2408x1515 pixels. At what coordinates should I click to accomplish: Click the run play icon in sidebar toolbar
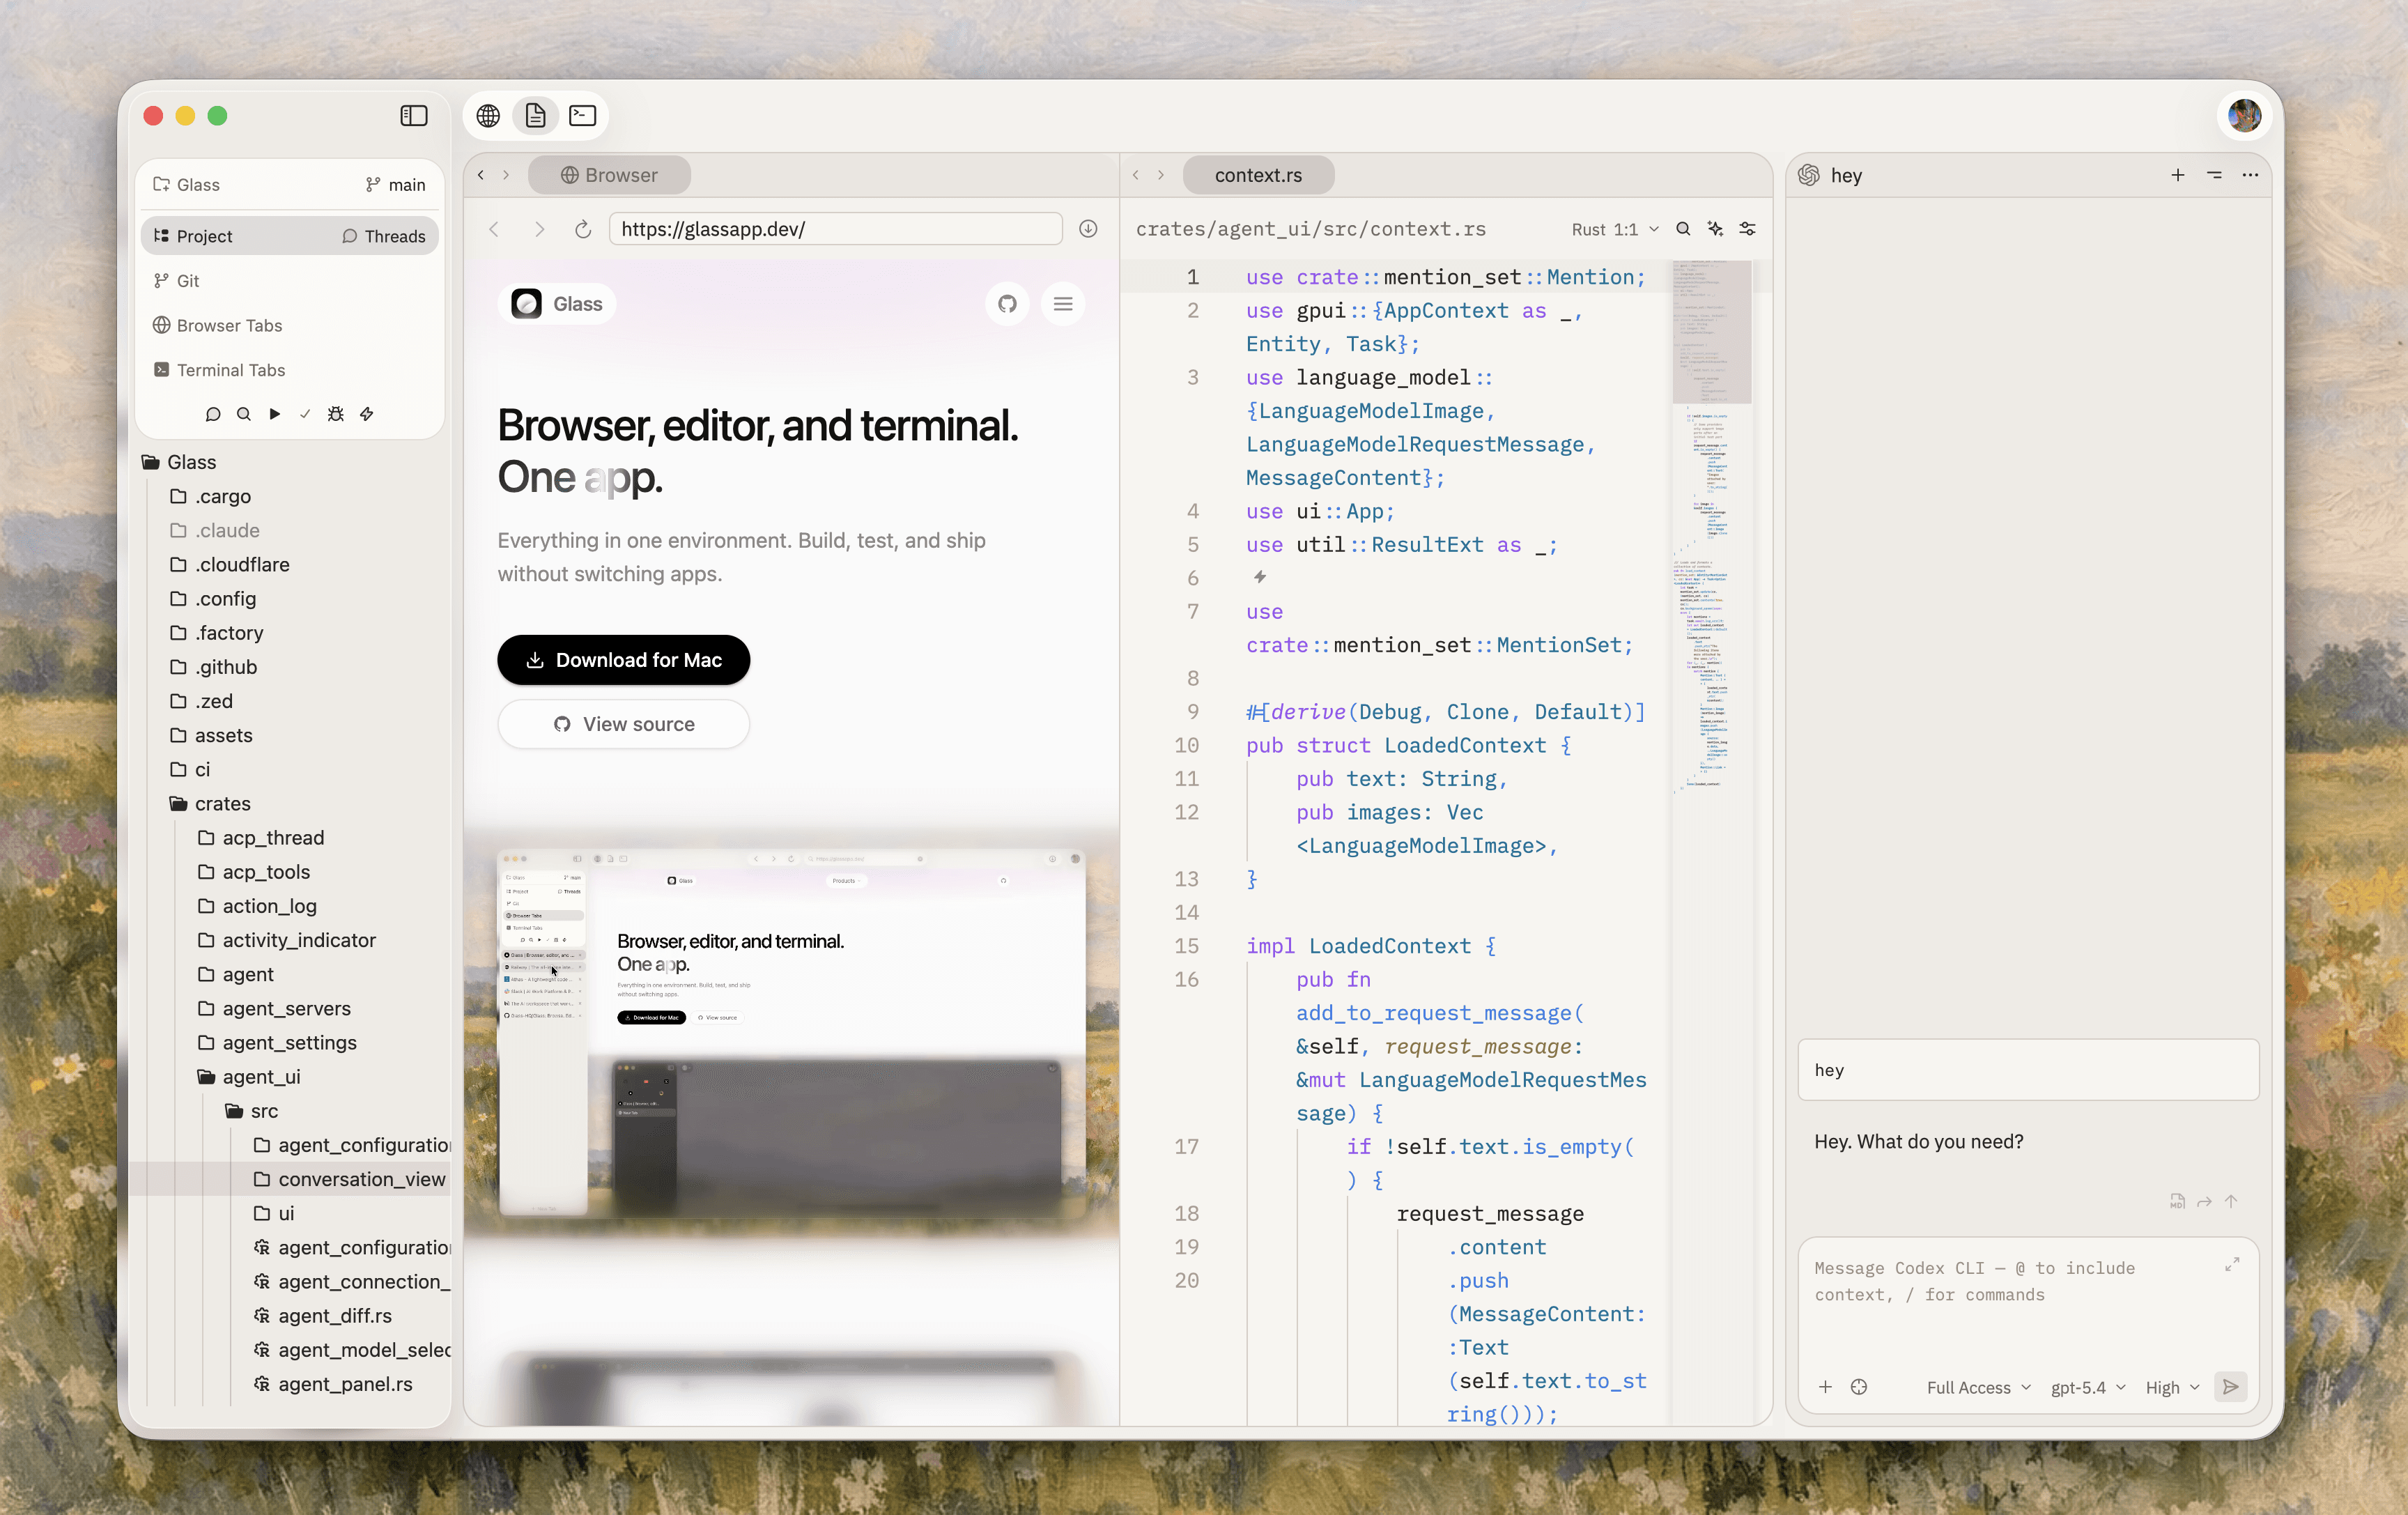[x=274, y=414]
